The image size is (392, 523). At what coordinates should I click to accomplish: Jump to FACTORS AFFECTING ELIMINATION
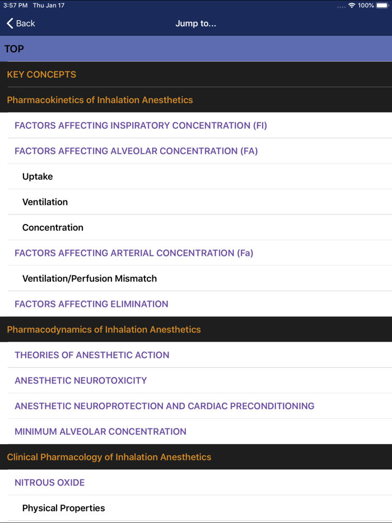click(196, 303)
